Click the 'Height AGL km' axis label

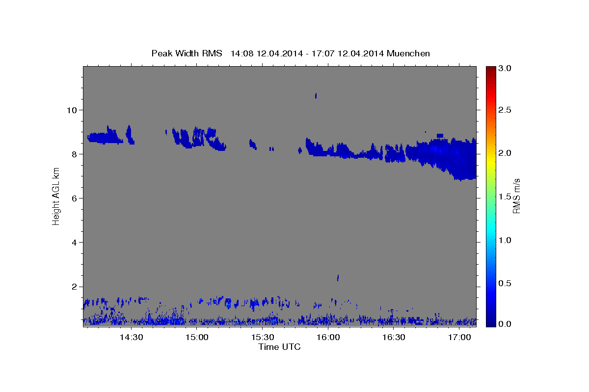[56, 196]
